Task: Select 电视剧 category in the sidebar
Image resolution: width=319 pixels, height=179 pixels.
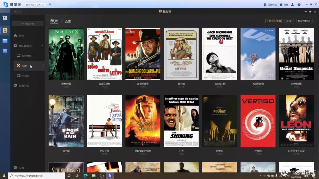Action: pos(23,76)
